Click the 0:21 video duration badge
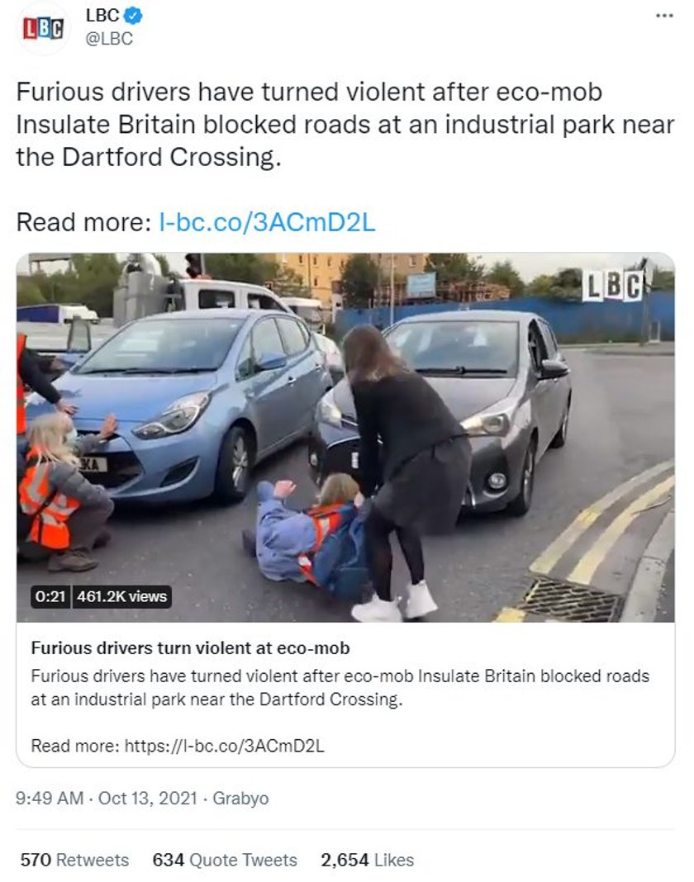This screenshot has width=694, height=882. pyautogui.click(x=50, y=596)
